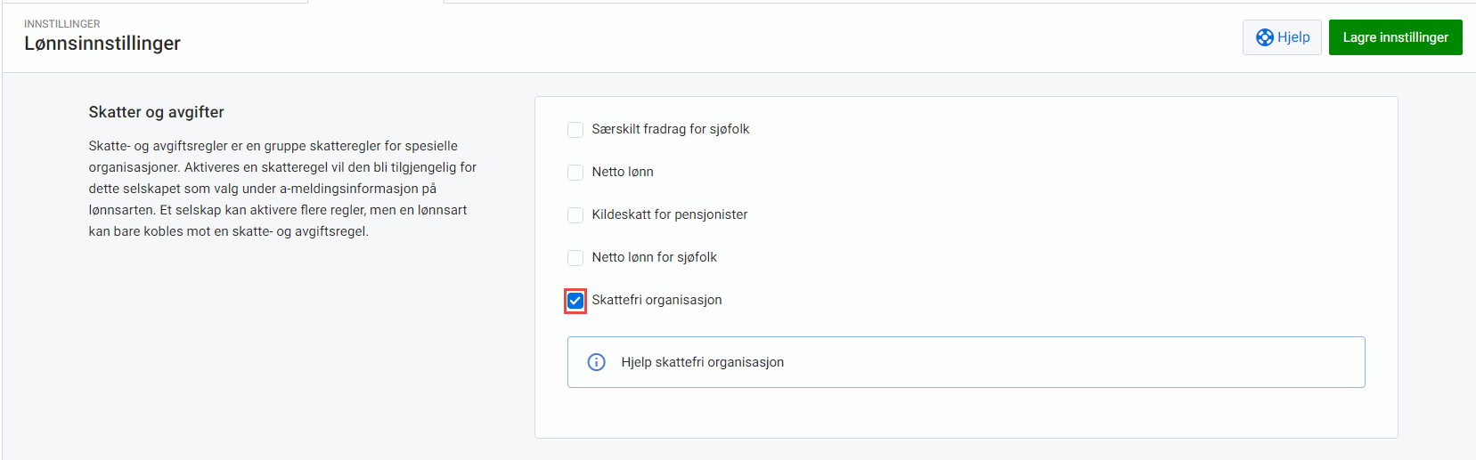
Task: Click the INNSTILLINGER breadcrumb text
Action: point(62,24)
